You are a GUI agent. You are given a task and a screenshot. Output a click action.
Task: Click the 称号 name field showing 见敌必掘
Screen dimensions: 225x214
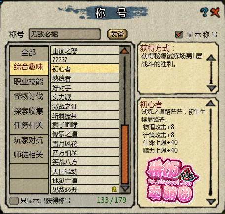[x=64, y=34]
